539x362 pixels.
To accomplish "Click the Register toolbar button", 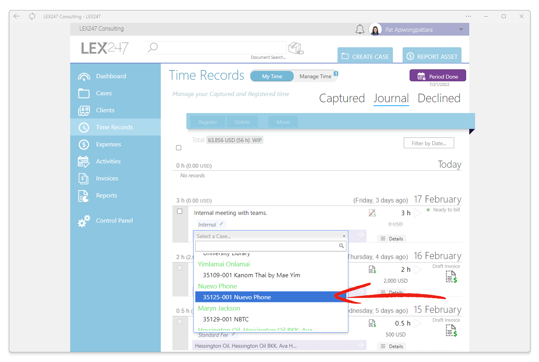I will pos(208,122).
